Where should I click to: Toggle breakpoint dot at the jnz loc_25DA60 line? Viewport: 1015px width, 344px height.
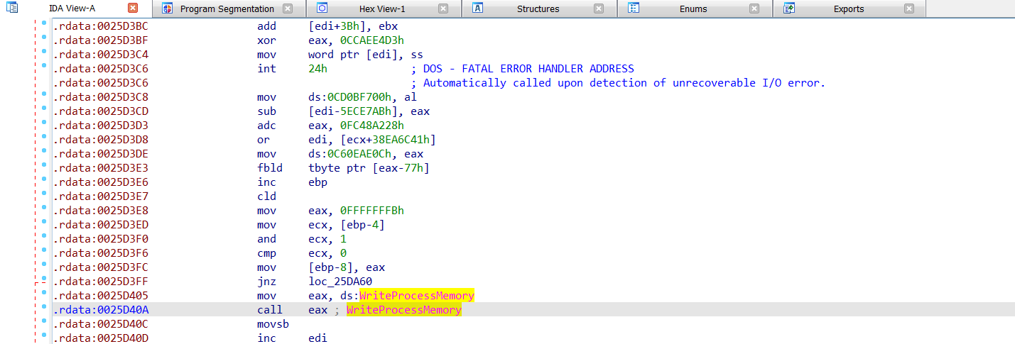44,281
